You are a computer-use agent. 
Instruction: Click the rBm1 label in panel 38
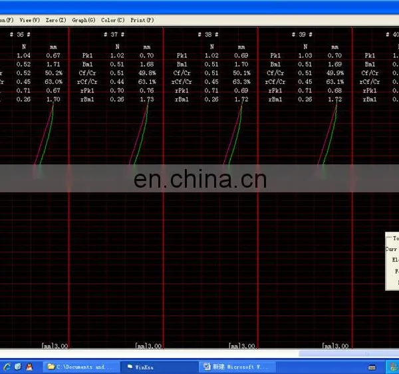point(182,99)
